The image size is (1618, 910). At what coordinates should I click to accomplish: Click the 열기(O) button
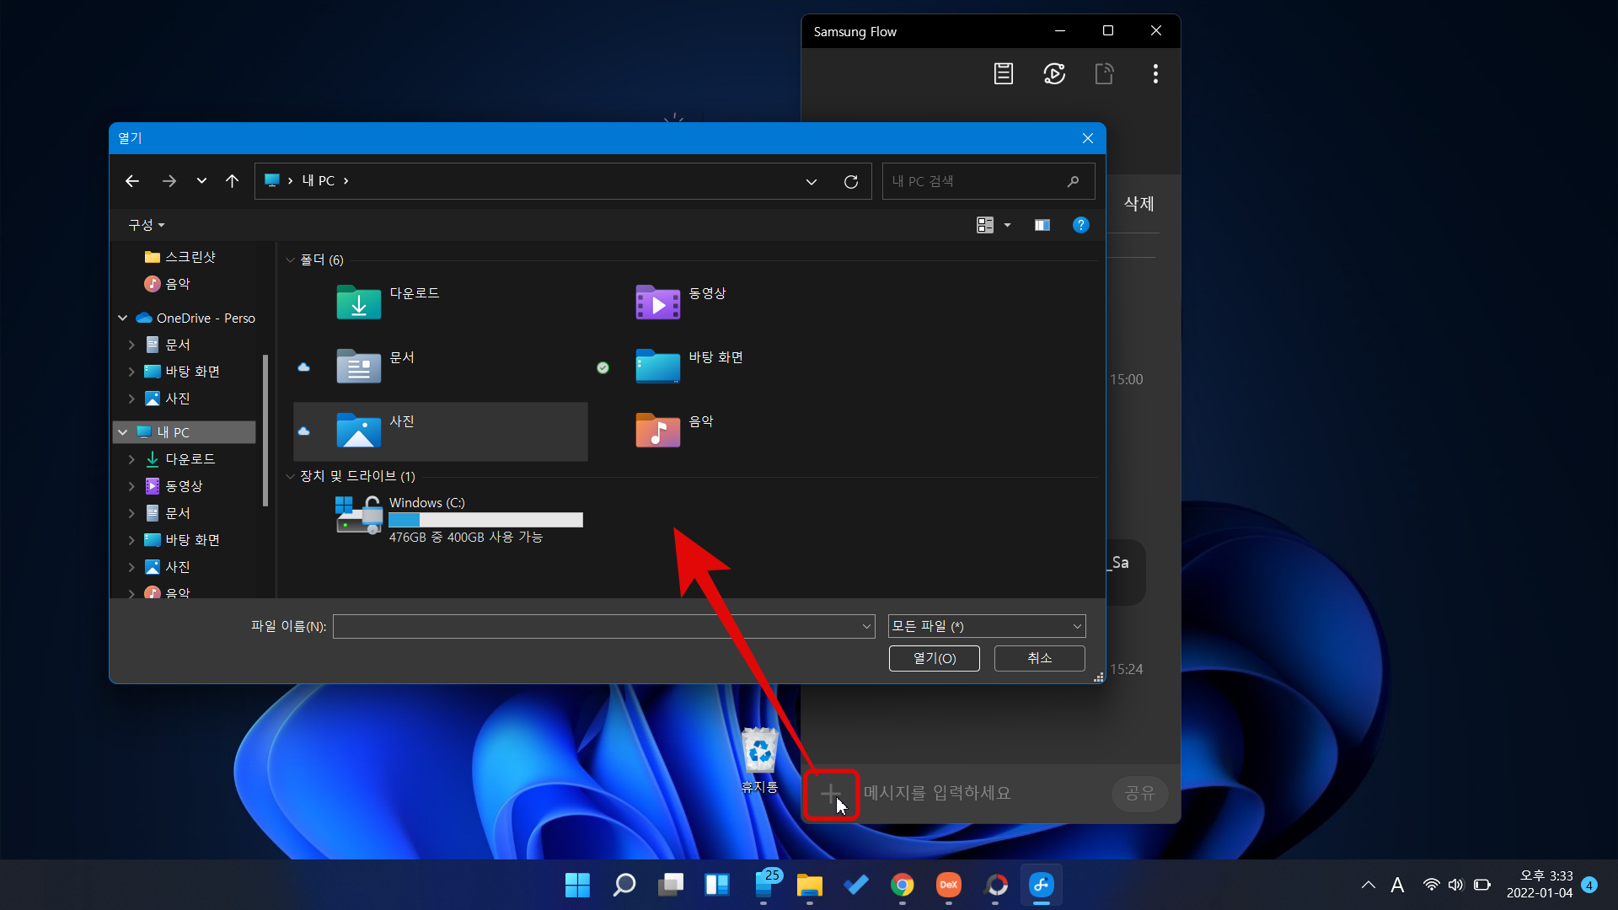pos(934,658)
